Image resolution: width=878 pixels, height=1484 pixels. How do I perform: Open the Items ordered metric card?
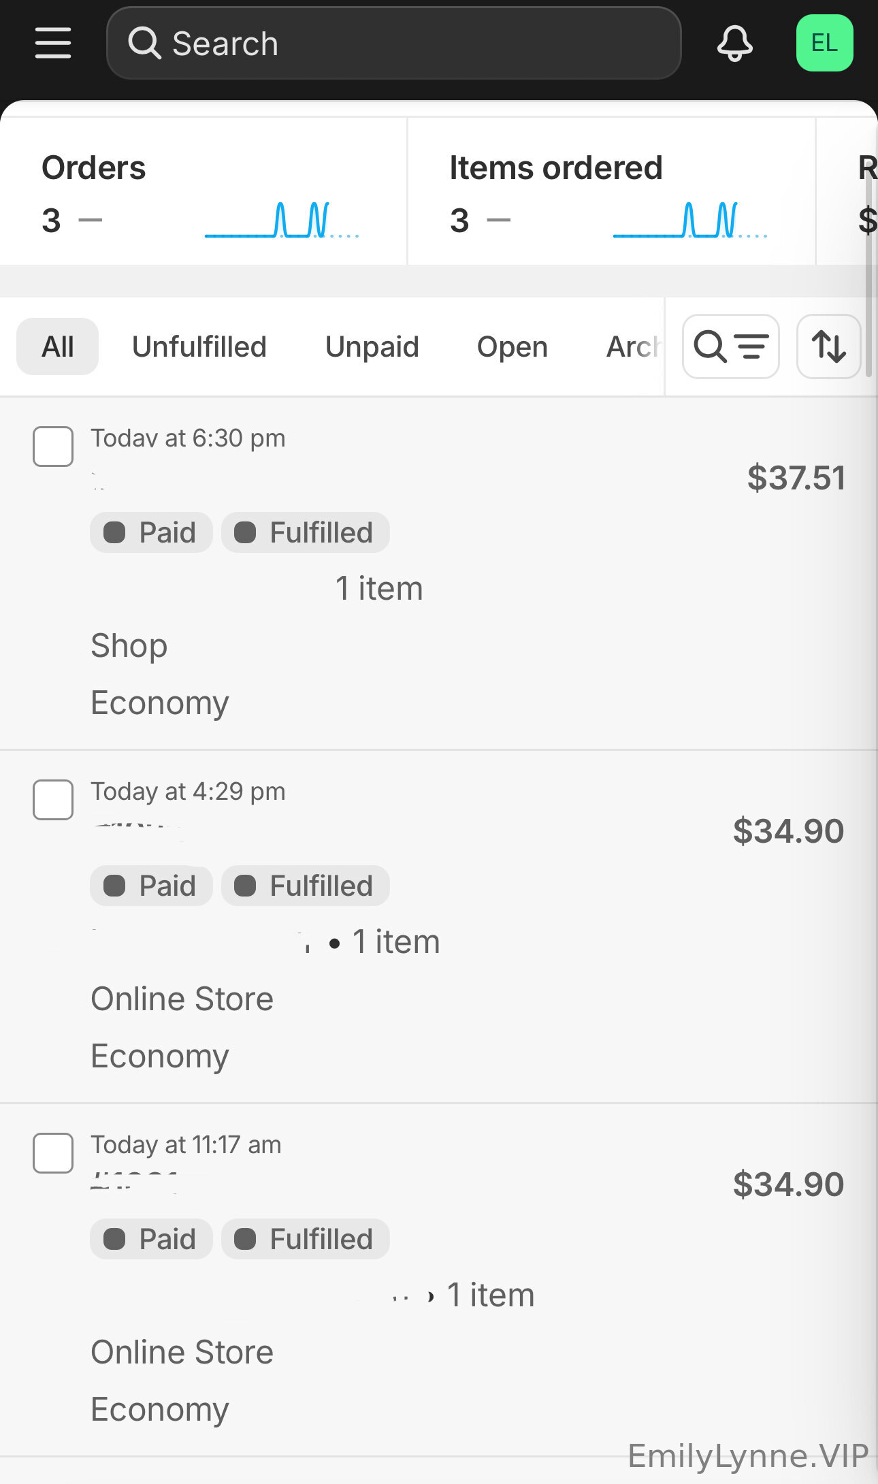(555, 169)
